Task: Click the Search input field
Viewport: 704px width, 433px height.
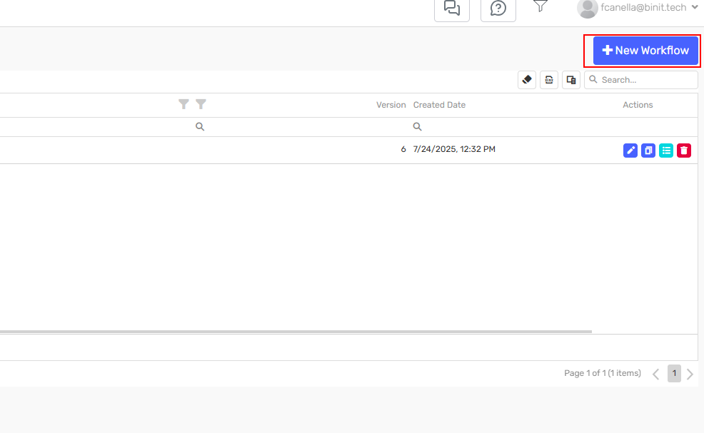Action: (x=641, y=79)
